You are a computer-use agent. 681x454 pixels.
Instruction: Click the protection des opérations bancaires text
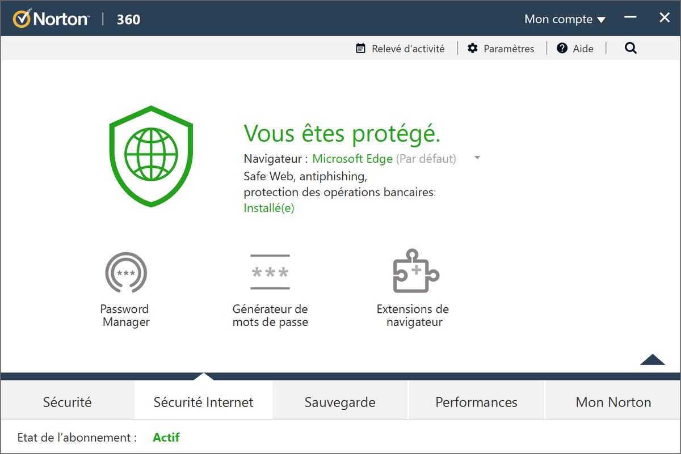(x=340, y=192)
